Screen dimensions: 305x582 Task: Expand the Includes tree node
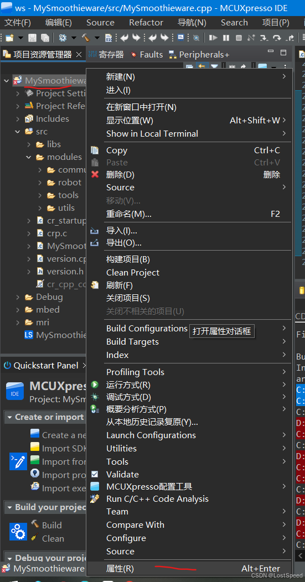(18, 119)
